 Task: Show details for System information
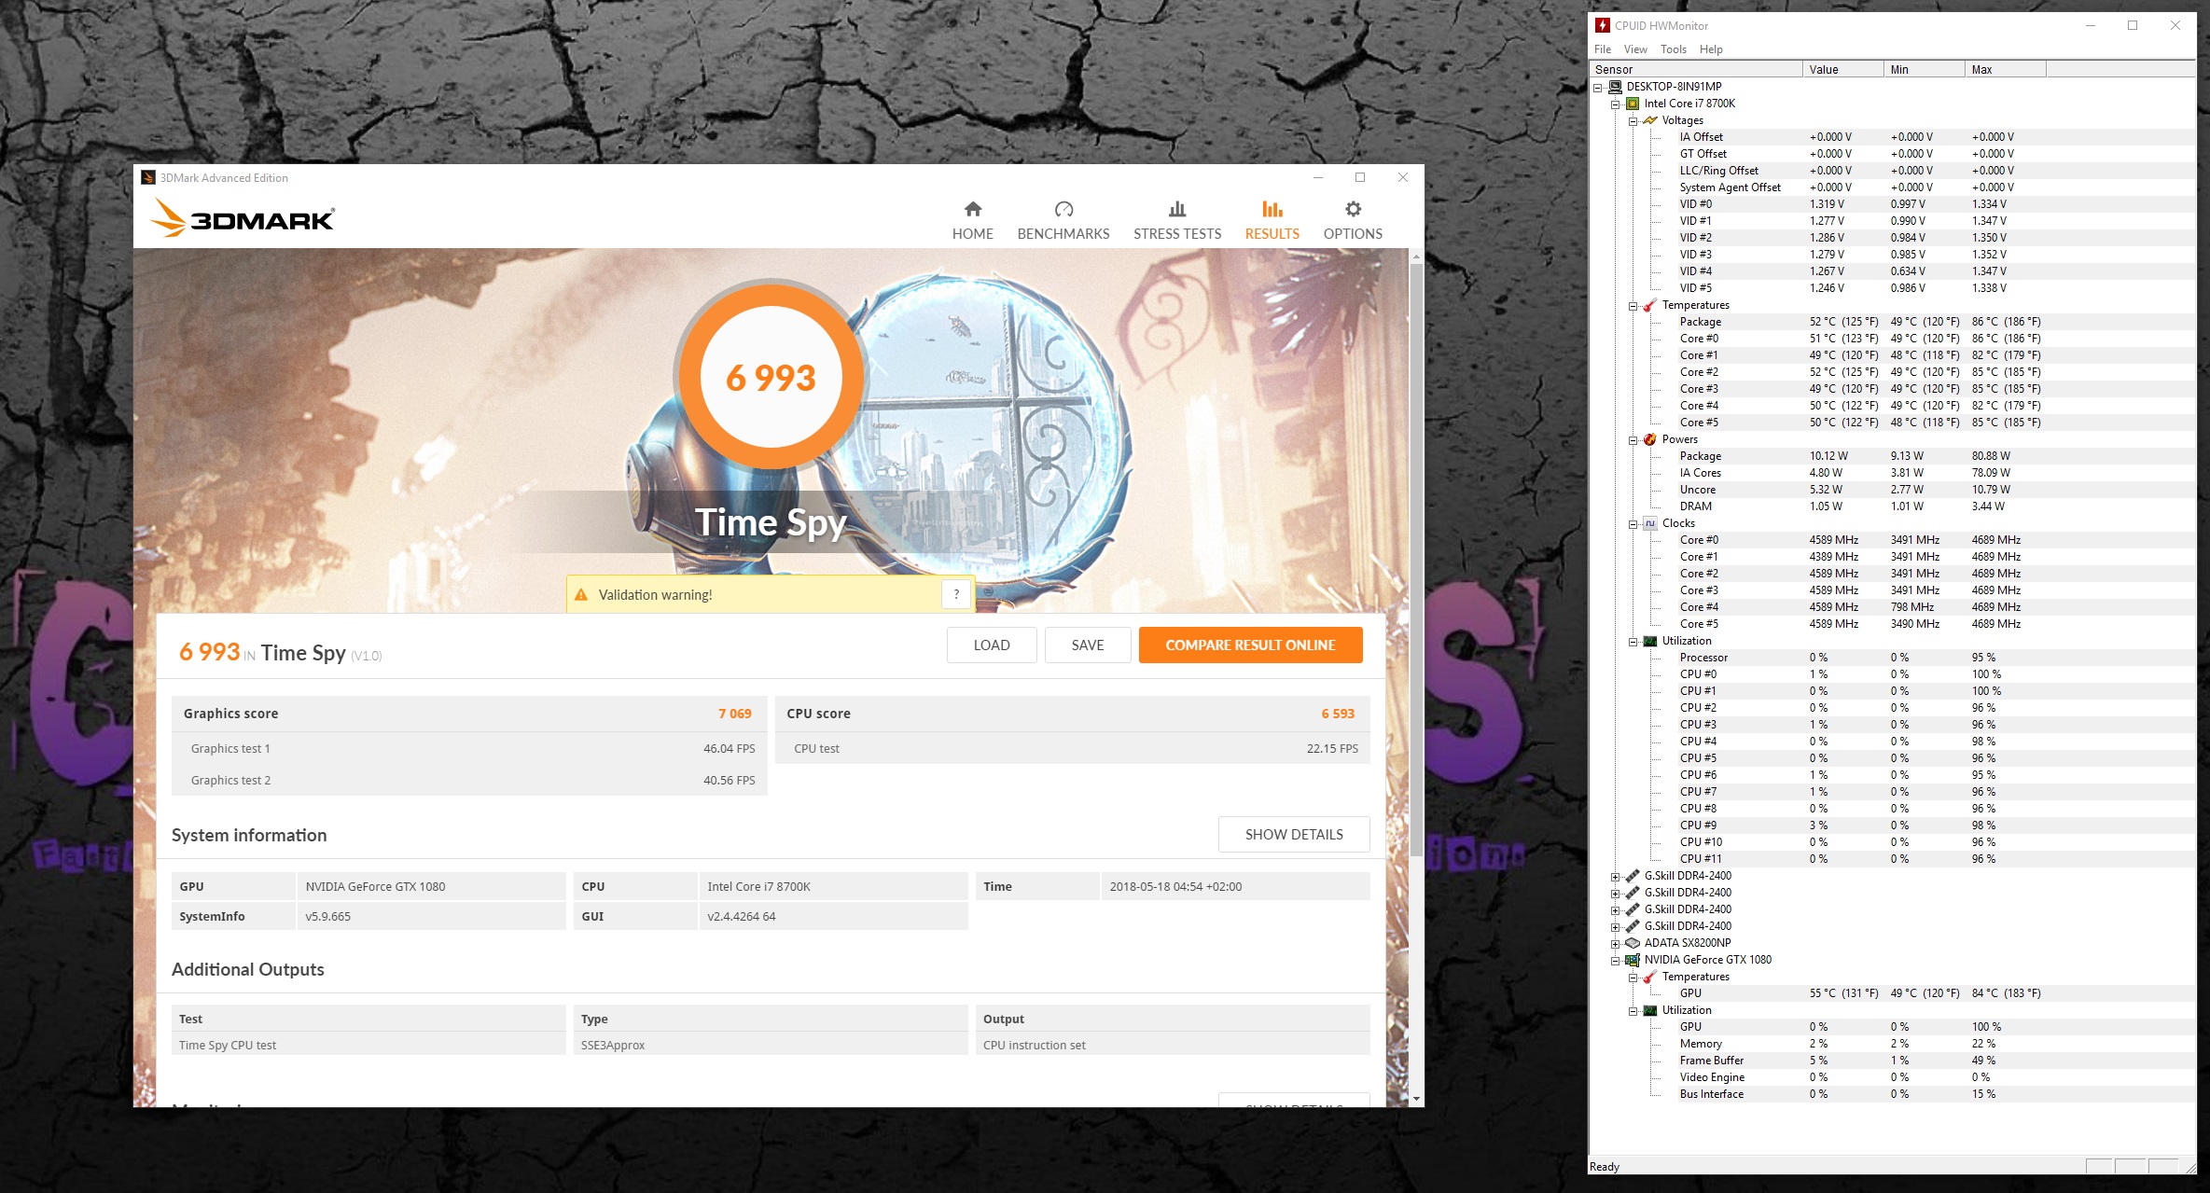coord(1293,834)
